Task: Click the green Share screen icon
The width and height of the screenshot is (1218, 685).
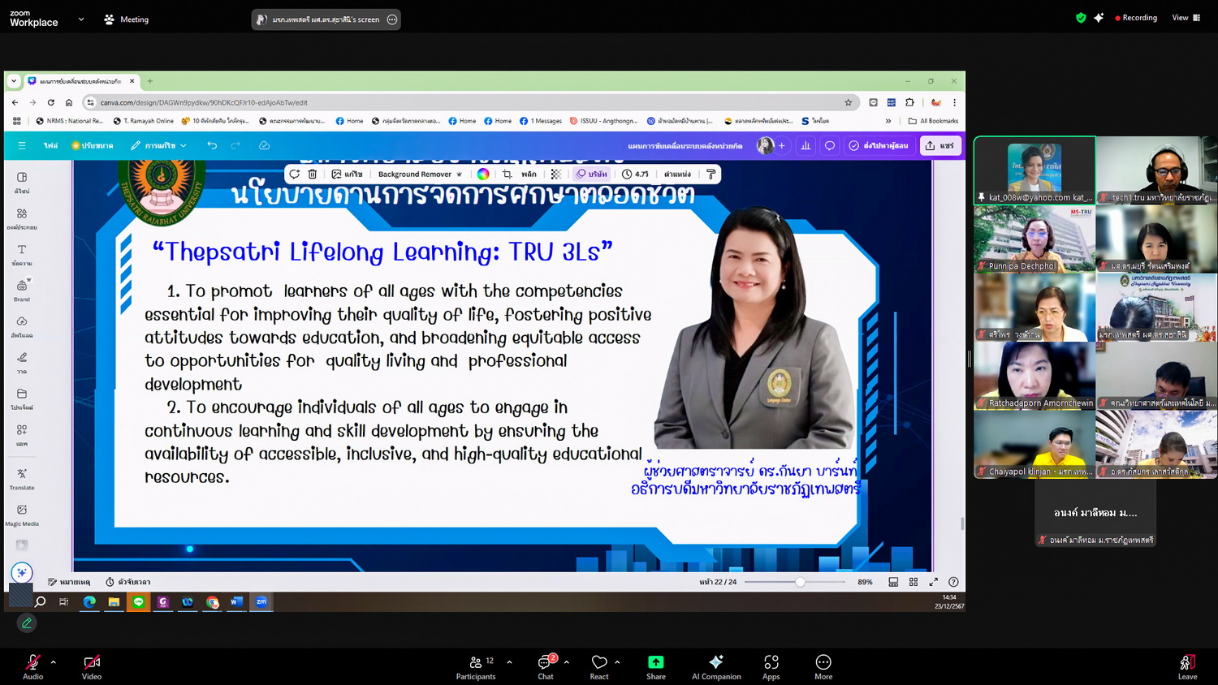Action: (655, 662)
